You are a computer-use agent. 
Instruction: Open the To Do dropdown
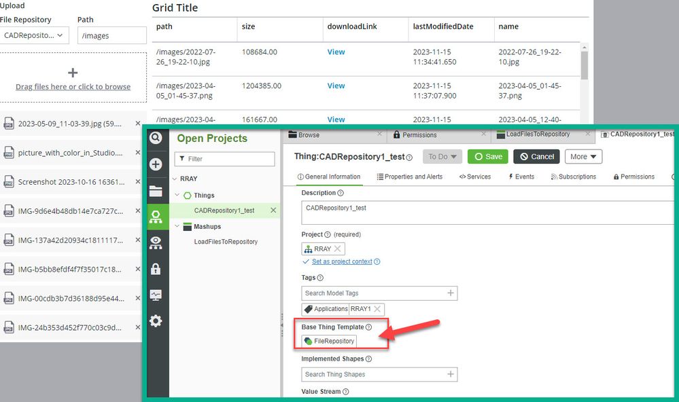pos(442,157)
